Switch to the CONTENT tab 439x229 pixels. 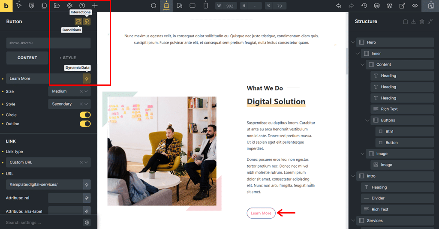click(27, 57)
